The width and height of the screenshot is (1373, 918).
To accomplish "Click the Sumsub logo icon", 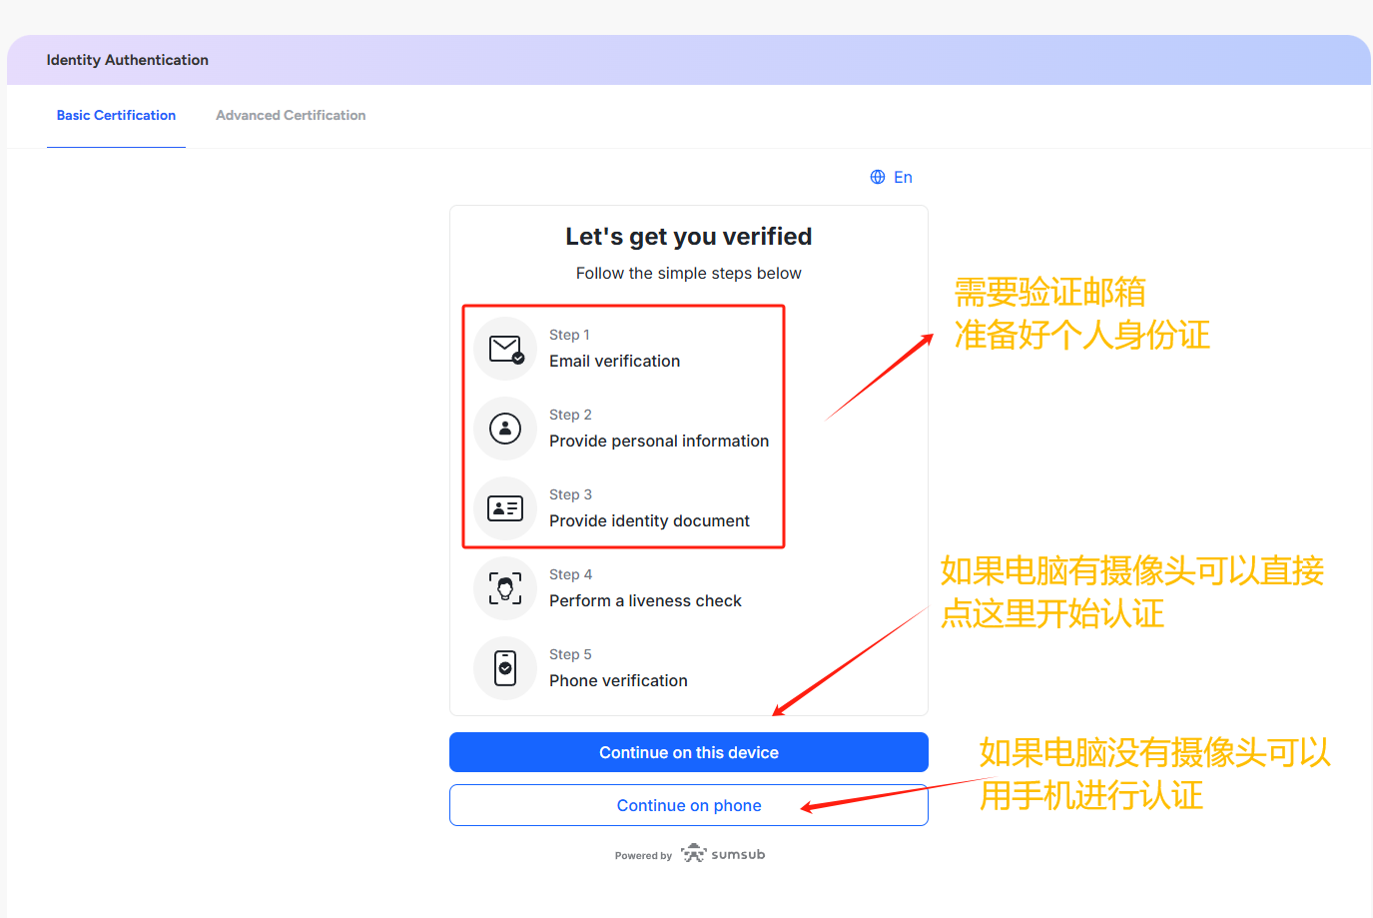I will (x=693, y=854).
